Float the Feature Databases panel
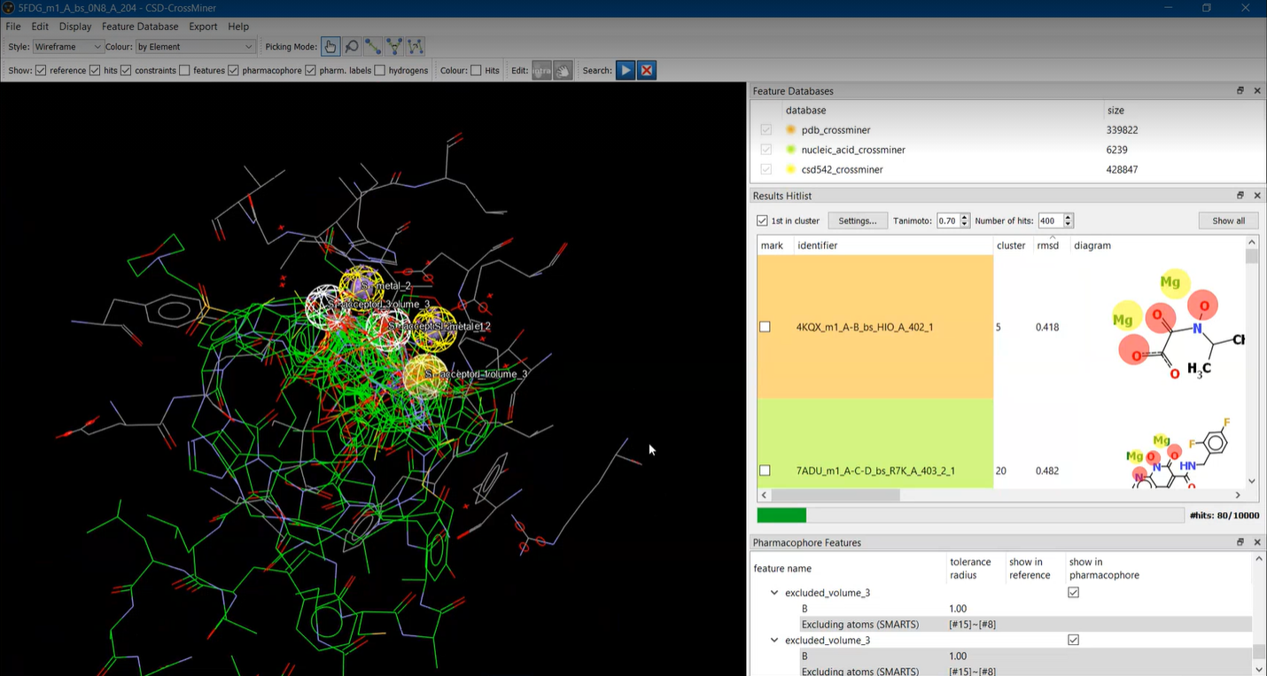 [1240, 90]
